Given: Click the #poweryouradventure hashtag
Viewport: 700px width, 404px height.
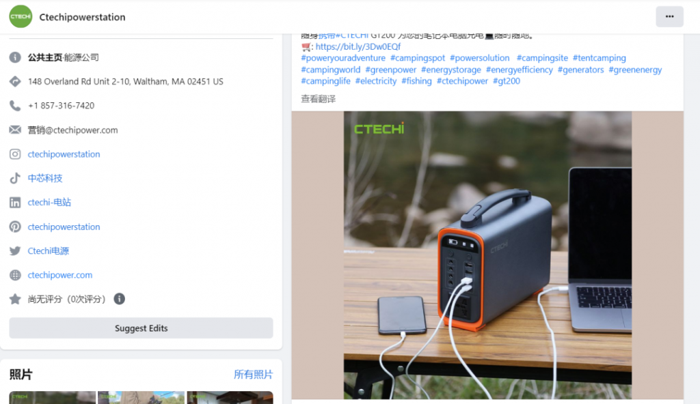Looking at the screenshot, I should [343, 58].
